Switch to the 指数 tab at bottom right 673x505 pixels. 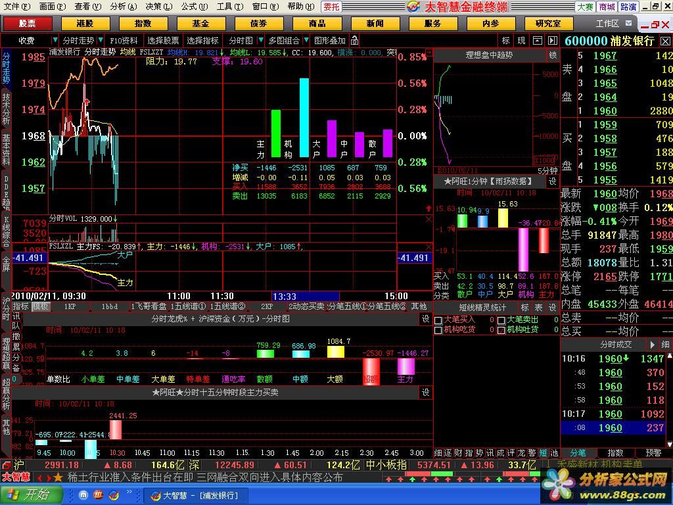[x=615, y=453]
